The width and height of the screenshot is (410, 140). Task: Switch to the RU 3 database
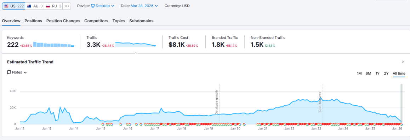coord(53,6)
